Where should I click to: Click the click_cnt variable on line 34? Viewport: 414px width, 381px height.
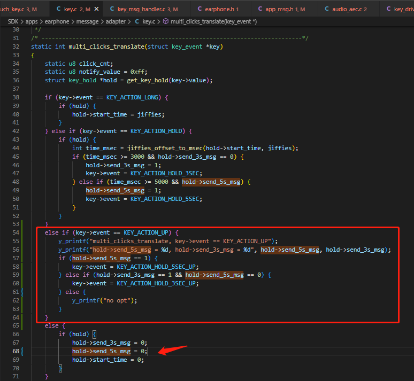click(x=95, y=64)
